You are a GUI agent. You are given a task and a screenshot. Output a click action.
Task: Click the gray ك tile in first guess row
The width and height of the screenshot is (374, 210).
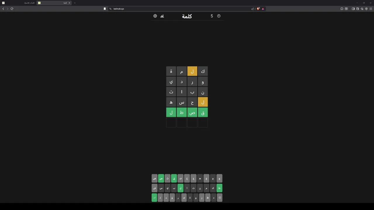(203, 71)
